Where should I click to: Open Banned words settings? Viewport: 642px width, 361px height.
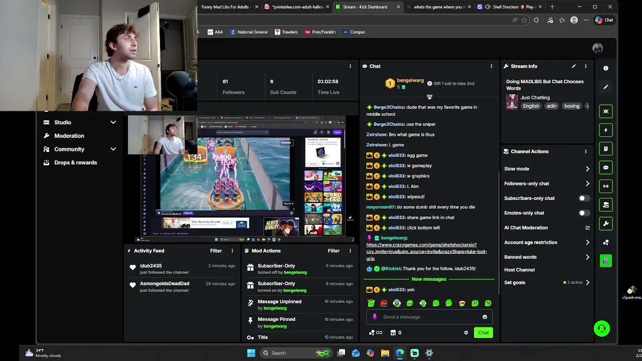[547, 257]
